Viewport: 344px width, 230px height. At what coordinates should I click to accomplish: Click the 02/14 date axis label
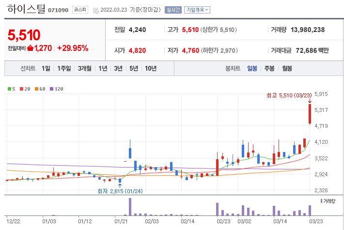[188, 221]
